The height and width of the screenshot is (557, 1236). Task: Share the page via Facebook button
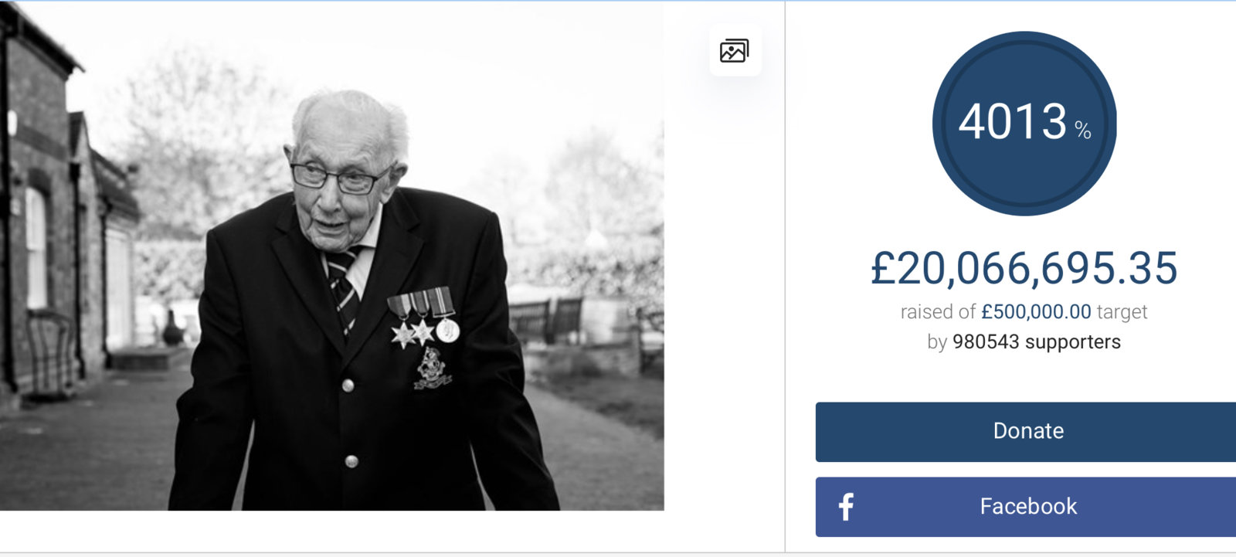click(x=1026, y=507)
